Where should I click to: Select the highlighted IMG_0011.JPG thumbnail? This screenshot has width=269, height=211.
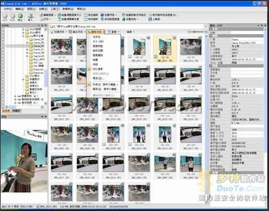pos(165,49)
